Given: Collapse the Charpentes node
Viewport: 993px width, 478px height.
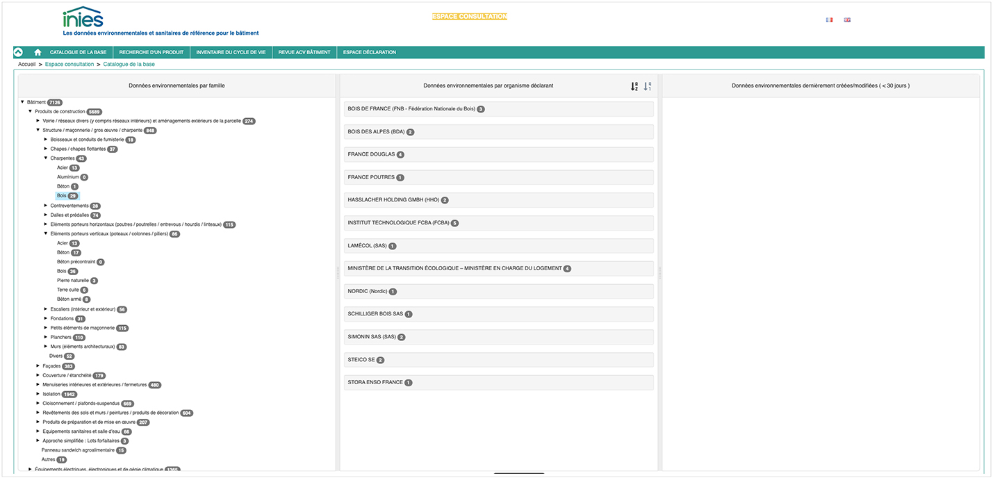Looking at the screenshot, I should click(x=45, y=158).
